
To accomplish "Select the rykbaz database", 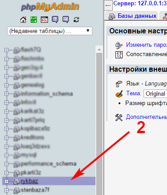I will click(x=29, y=181).
